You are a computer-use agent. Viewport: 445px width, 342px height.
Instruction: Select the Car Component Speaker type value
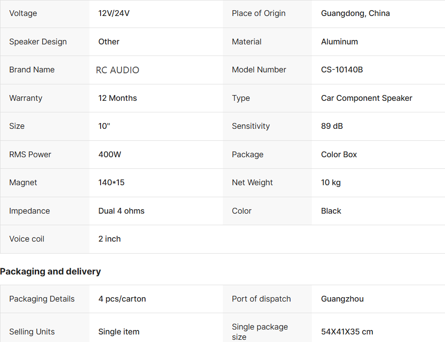366,98
